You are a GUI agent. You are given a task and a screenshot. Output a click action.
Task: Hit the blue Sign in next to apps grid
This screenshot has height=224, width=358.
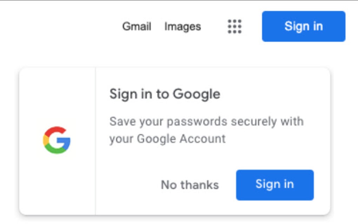click(304, 26)
